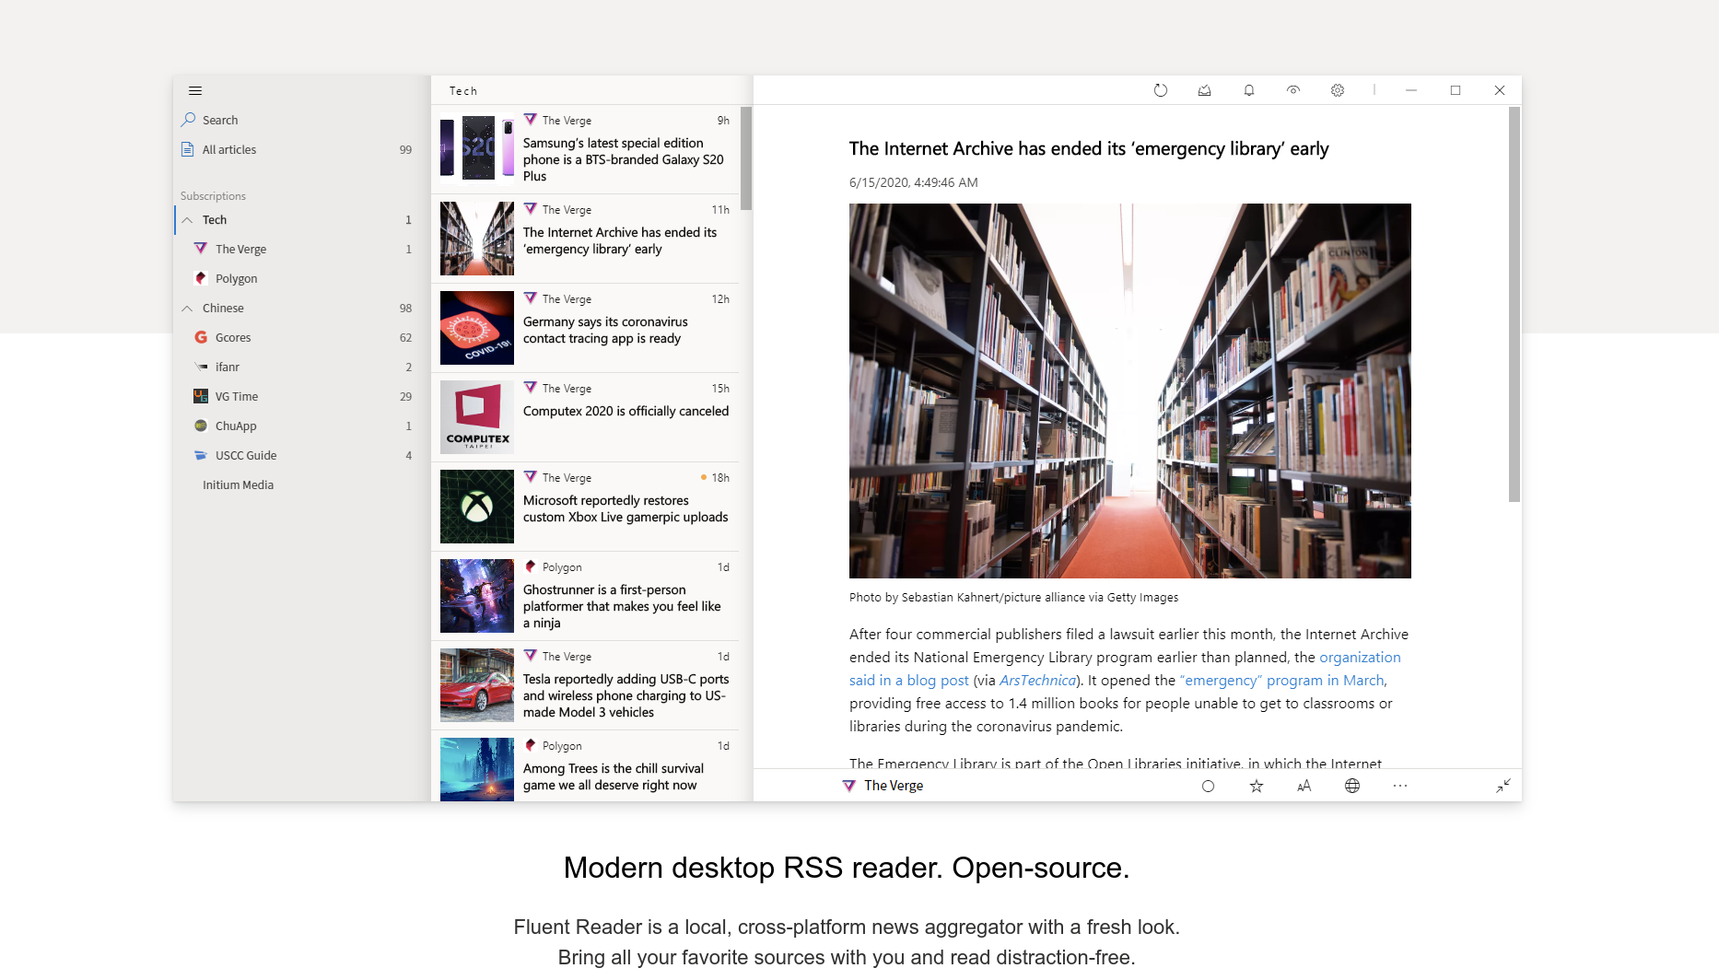Screen dimensions: 1719x980
Task: Open the settings gear icon
Action: tap(1338, 90)
